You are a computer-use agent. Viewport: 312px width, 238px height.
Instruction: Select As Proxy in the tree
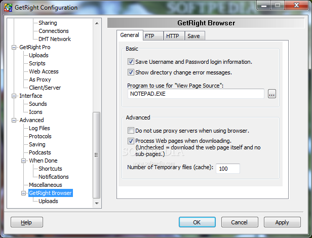pos(40,80)
